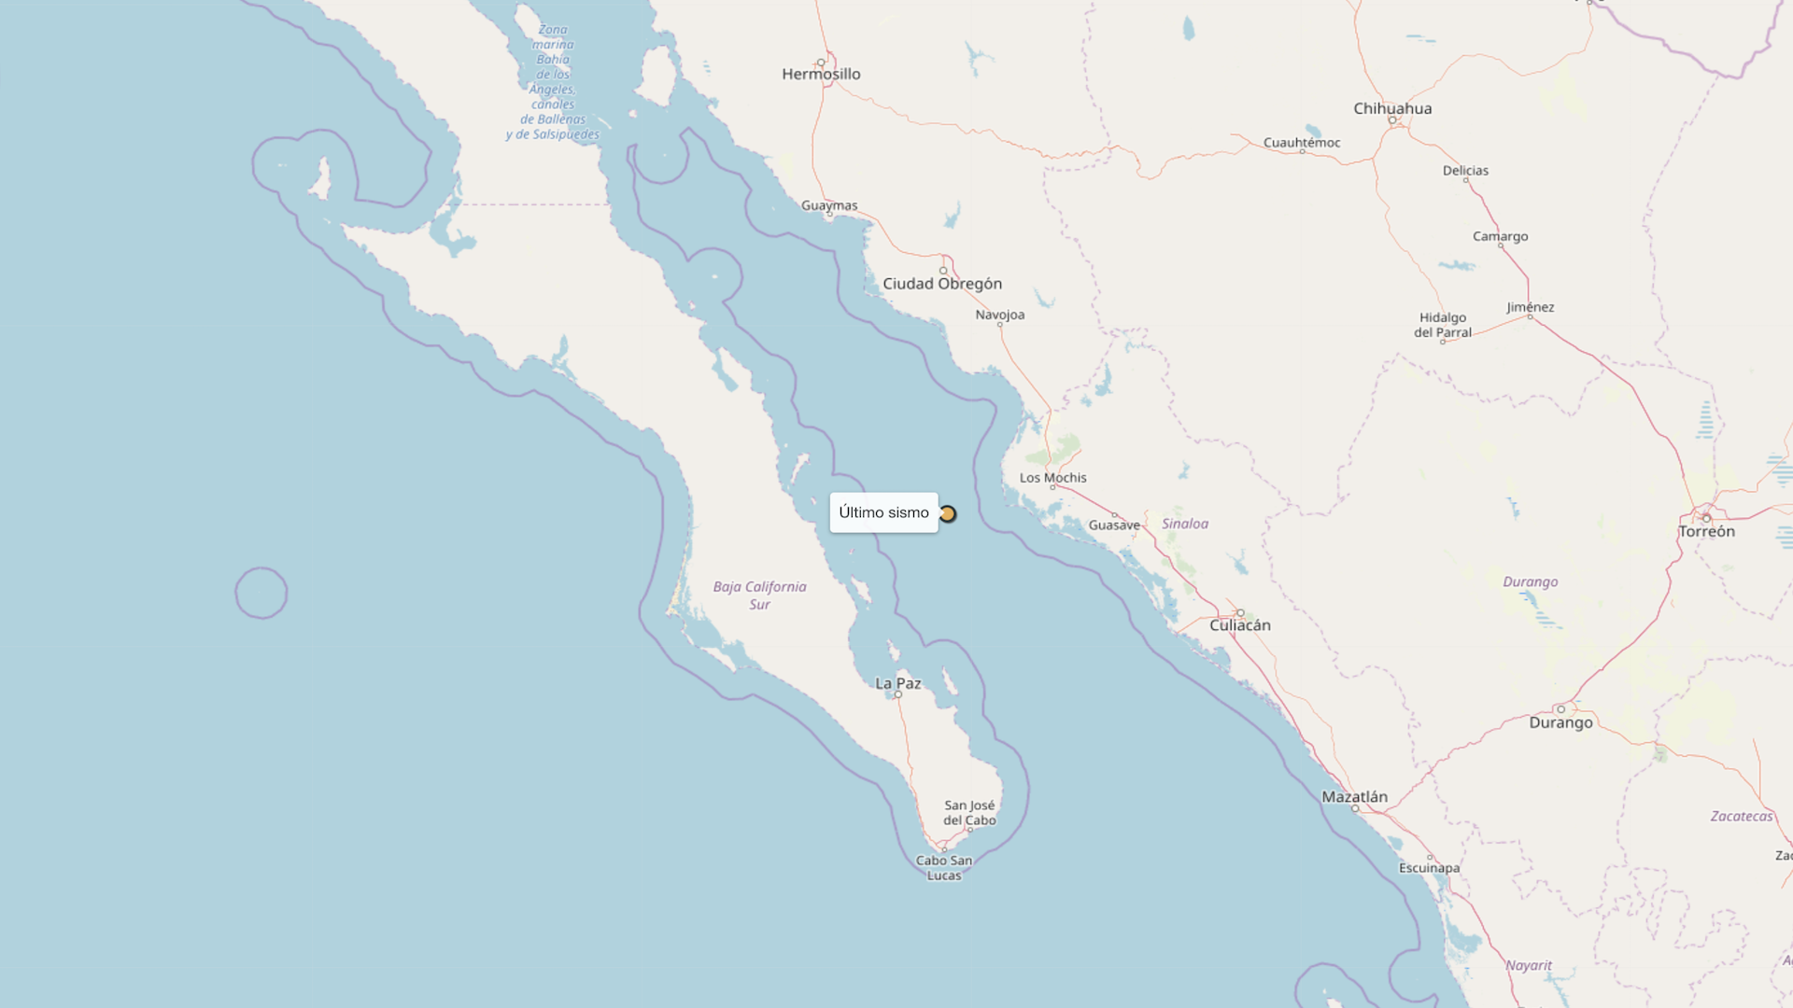This screenshot has height=1008, width=1793.
Task: Click the Los Mochis city label
Action: (x=1052, y=478)
